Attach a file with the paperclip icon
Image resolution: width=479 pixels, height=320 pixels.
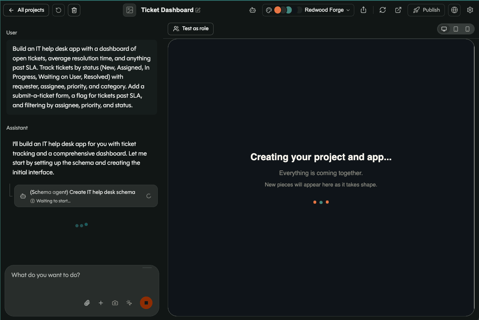87,303
